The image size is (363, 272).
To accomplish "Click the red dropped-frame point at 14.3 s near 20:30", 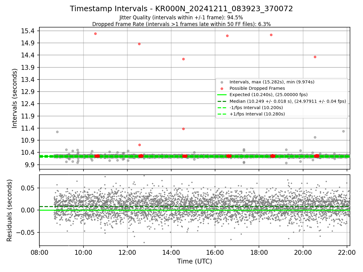I will click(315, 57).
